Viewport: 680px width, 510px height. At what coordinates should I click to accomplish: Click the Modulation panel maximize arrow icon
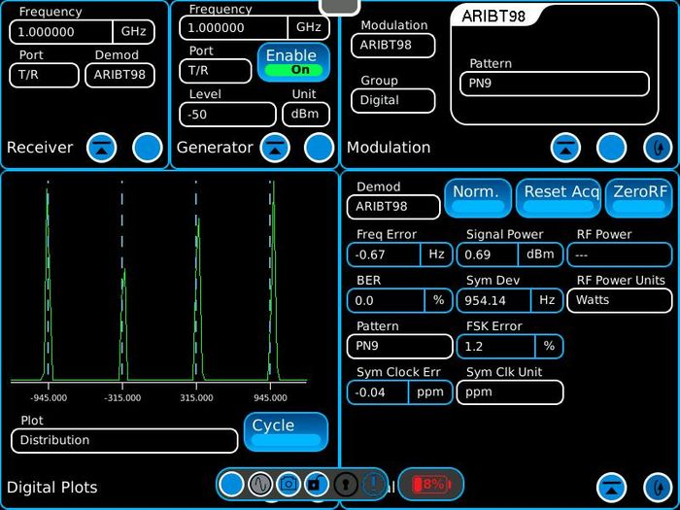tap(565, 148)
